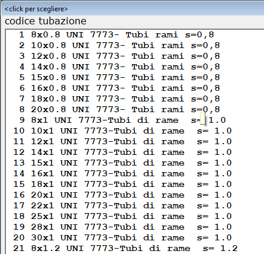Pick row 7 18x0.8 Tubi rami
Viewport: 264px width, 254px height.
pos(135,99)
